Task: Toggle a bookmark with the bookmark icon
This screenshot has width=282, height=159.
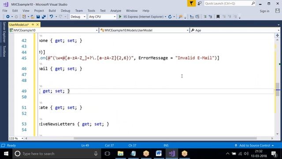Action: coord(218,17)
